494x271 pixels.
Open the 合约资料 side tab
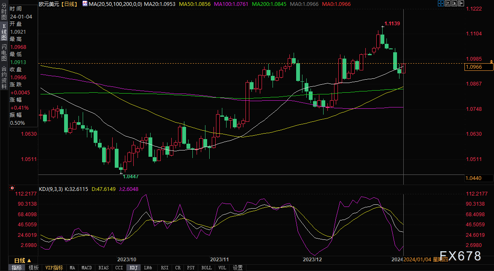coord(4,75)
